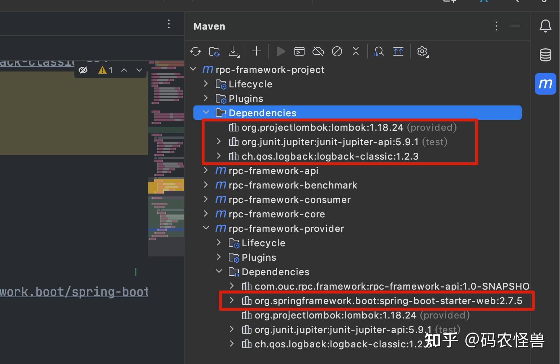Expand Lifecycle under rpc-framework-project

(205, 83)
